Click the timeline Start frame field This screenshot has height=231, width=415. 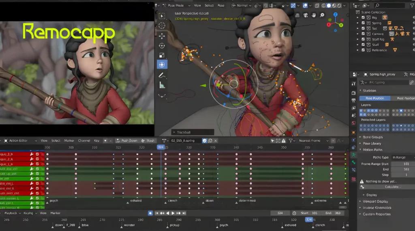pos(308,213)
